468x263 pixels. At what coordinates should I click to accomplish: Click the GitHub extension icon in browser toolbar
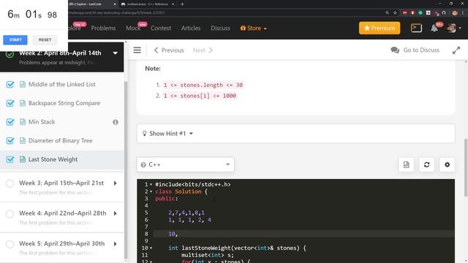(444, 13)
